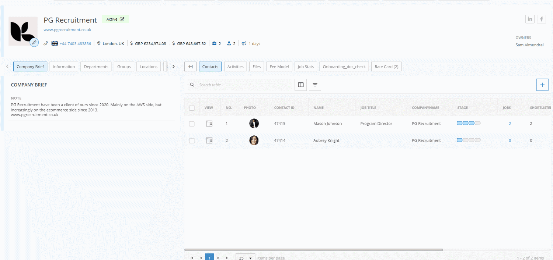Select the Contacts tab
Screen dimensions: 553x260
point(210,67)
